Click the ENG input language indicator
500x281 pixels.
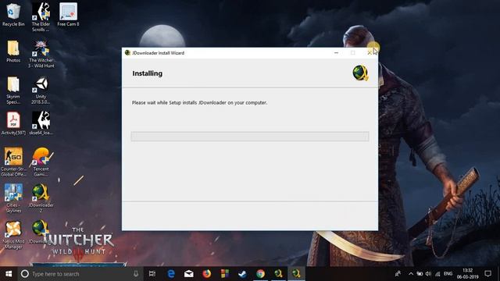coord(448,274)
